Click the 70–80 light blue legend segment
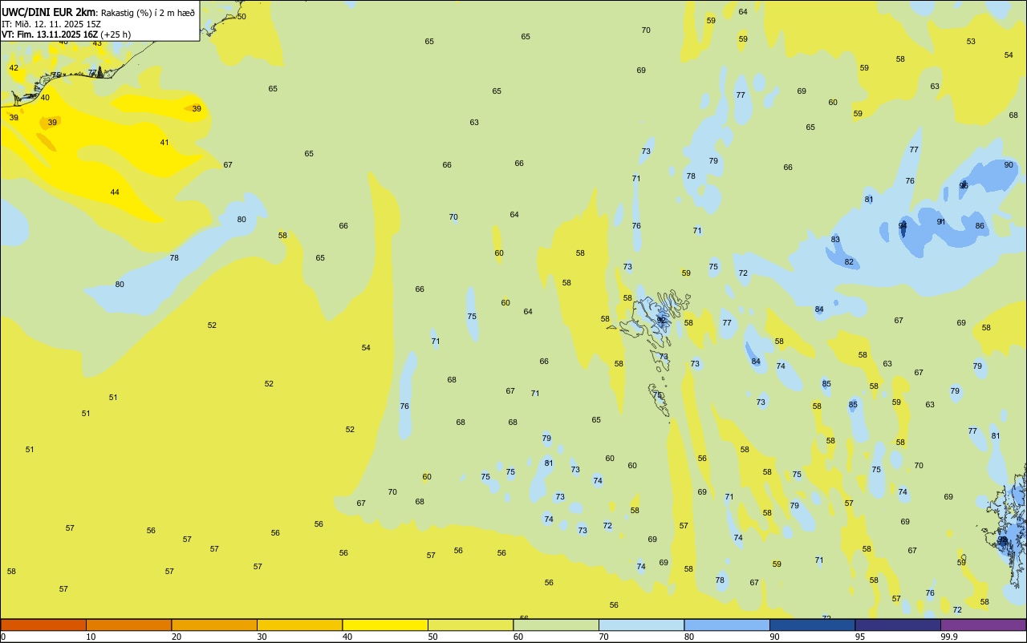 click(x=641, y=625)
